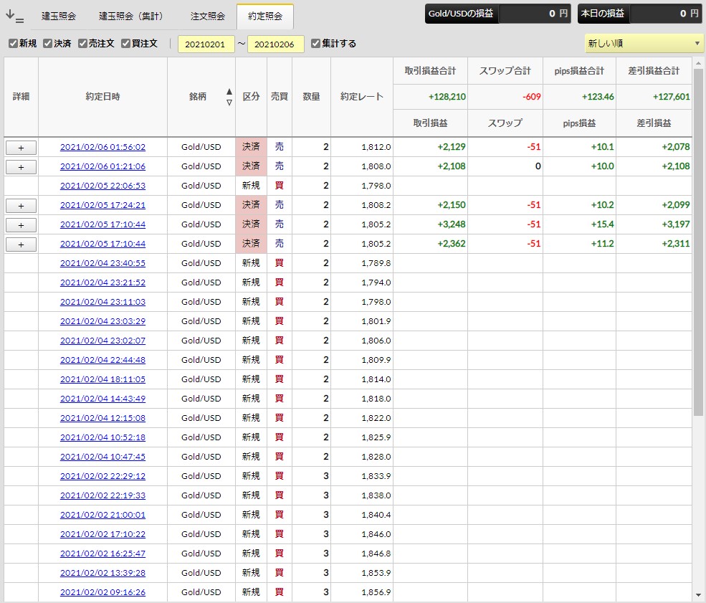
Task: Open trade link 2021/02/02 09:16:26
Action: coord(102,592)
